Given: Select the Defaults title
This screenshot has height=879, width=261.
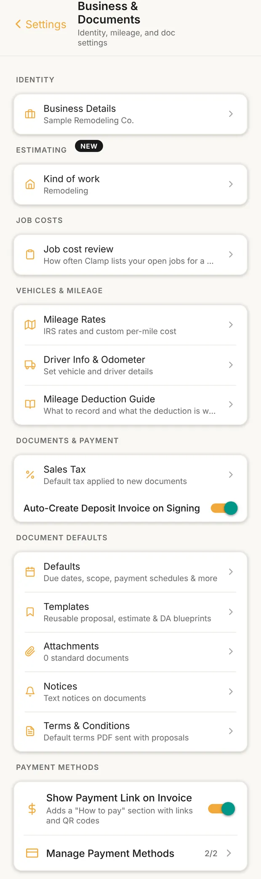Looking at the screenshot, I should point(62,567).
